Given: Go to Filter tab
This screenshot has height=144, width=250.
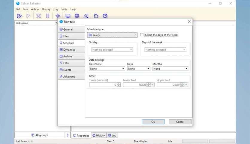Looking at the screenshot, I should [71, 63].
